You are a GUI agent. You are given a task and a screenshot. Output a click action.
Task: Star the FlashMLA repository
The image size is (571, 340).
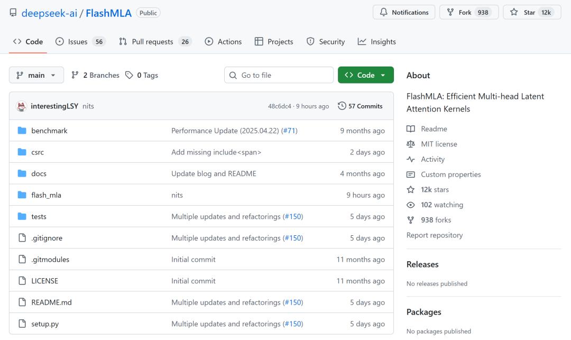[531, 12]
